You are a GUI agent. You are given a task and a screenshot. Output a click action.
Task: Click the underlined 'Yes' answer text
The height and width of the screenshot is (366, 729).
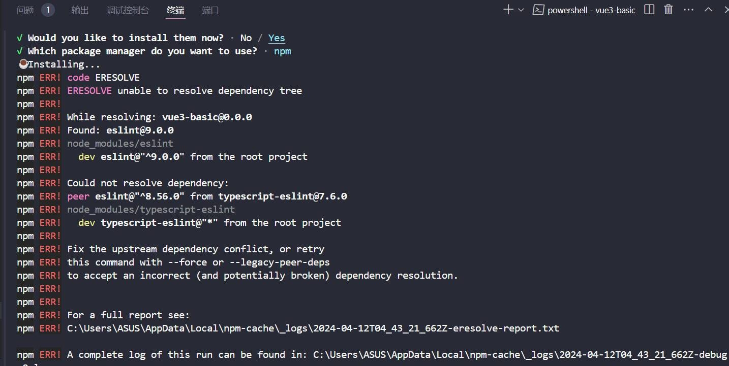277,38
